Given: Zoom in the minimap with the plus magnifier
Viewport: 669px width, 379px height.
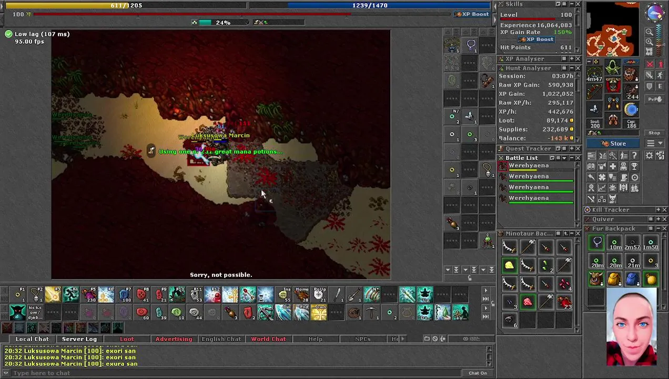Looking at the screenshot, I should (x=649, y=42).
